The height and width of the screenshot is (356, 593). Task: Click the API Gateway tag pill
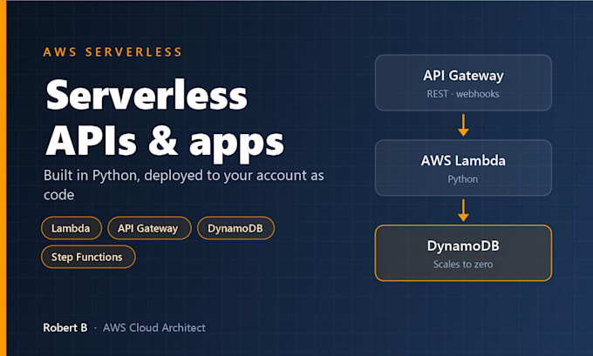coord(149,228)
